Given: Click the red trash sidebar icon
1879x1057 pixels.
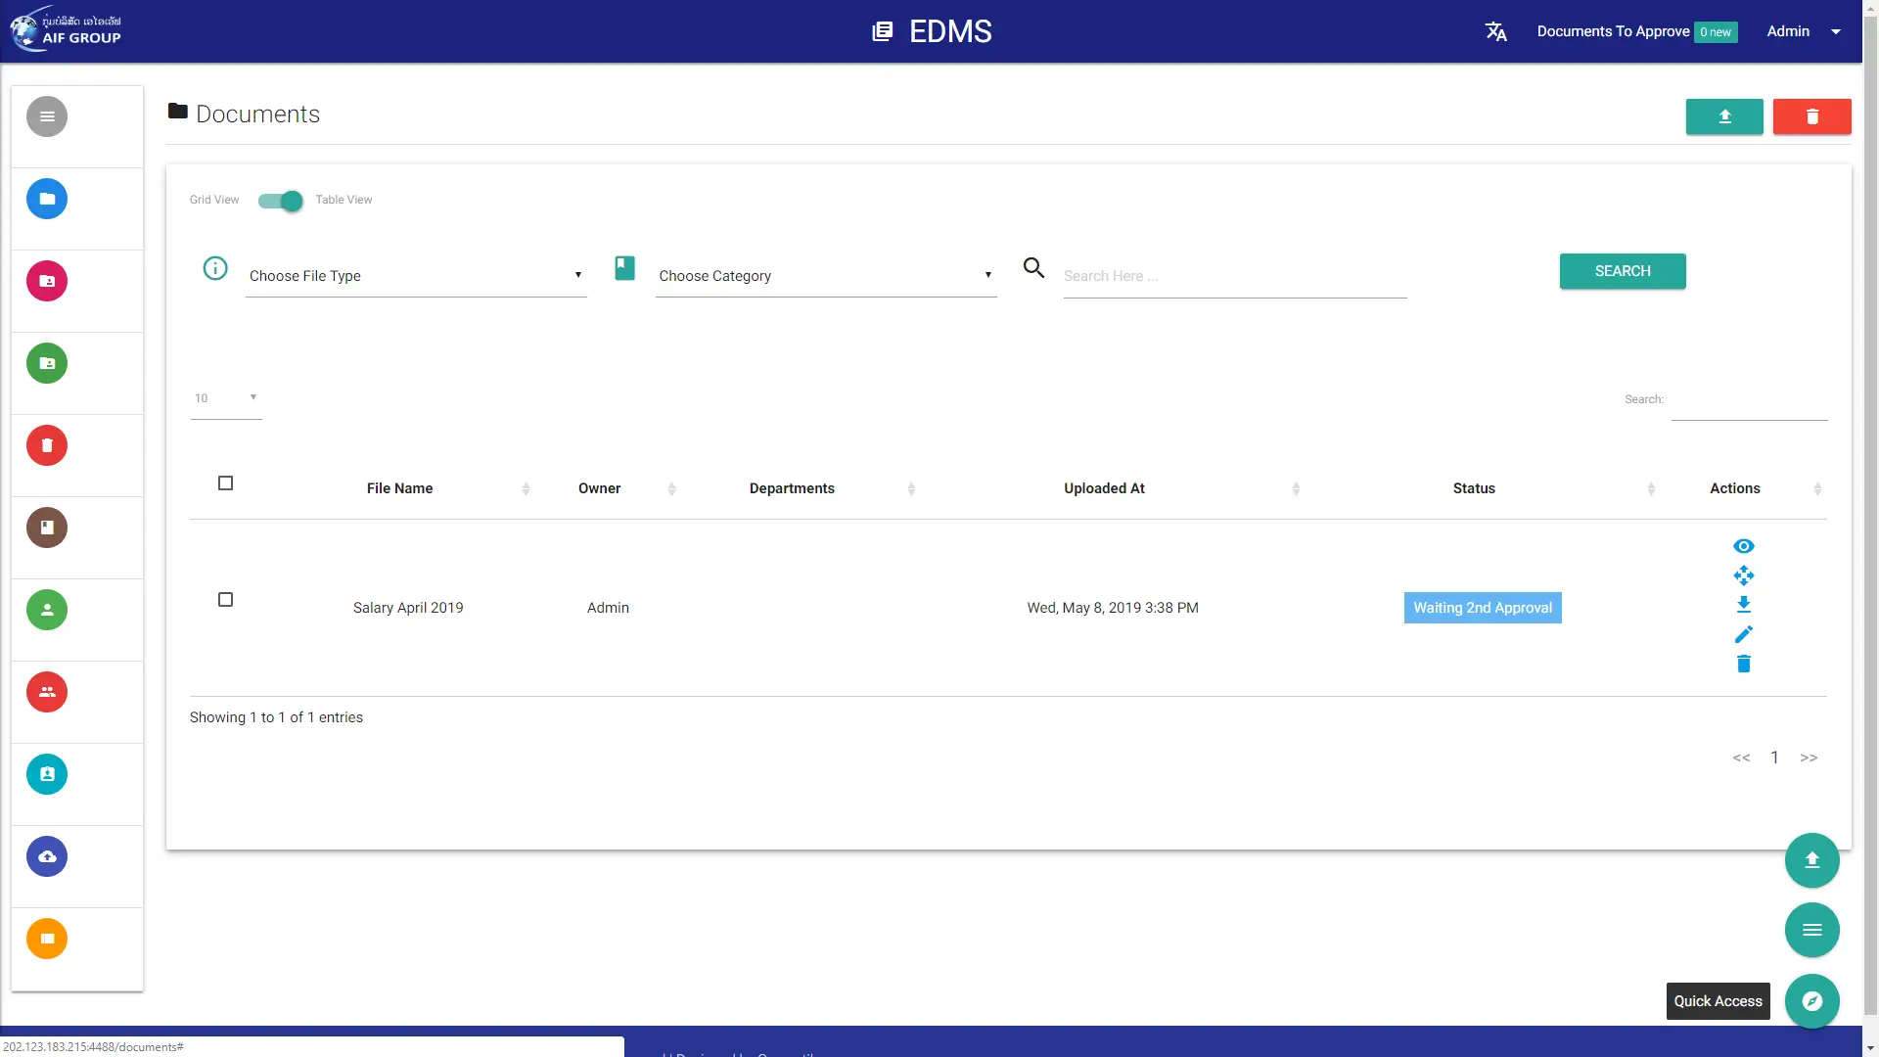Looking at the screenshot, I should [47, 445].
